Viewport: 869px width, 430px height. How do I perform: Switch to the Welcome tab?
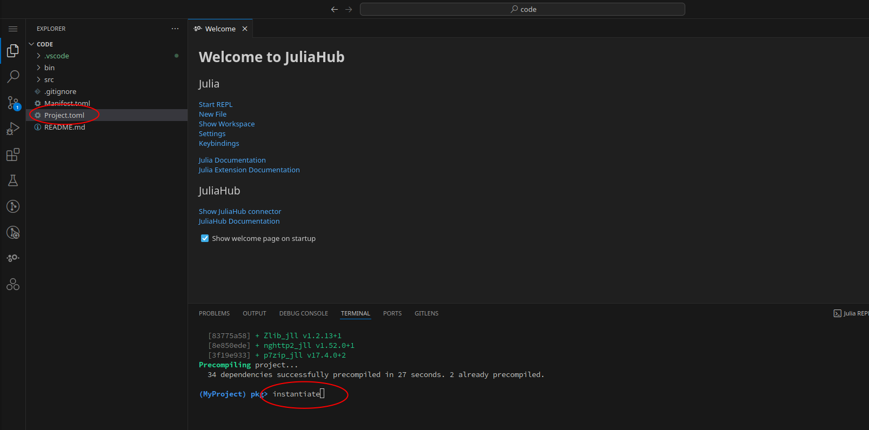tap(220, 29)
